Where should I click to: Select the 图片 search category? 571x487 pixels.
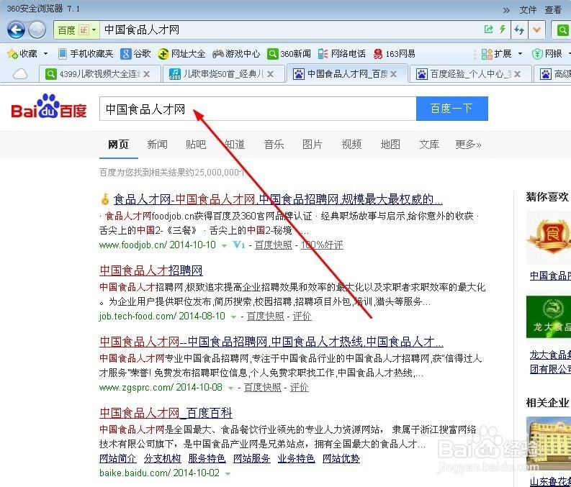[x=313, y=145]
